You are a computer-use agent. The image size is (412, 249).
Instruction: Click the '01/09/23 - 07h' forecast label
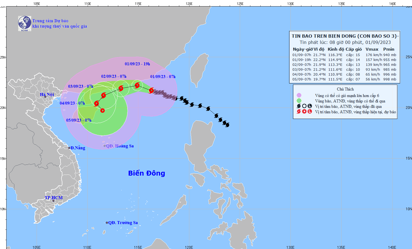tap(163, 77)
